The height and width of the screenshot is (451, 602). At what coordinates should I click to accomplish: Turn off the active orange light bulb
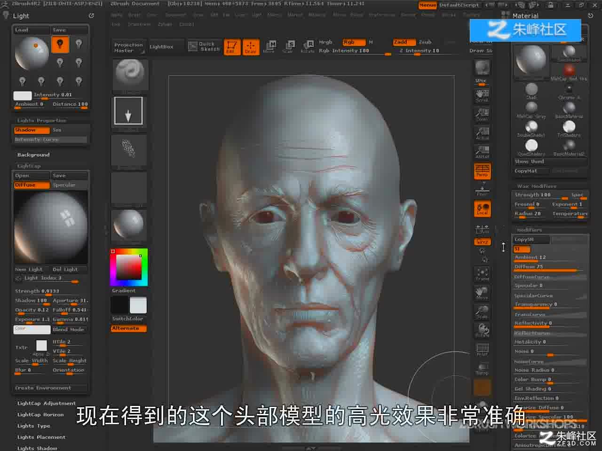click(x=60, y=45)
